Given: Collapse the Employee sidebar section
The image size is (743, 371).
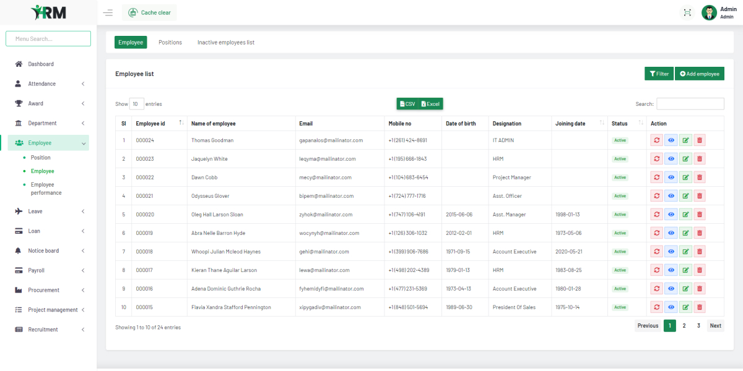Looking at the screenshot, I should [x=84, y=143].
